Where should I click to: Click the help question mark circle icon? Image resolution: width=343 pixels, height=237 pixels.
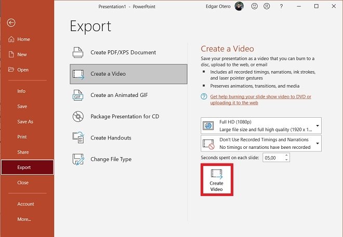coord(204,96)
